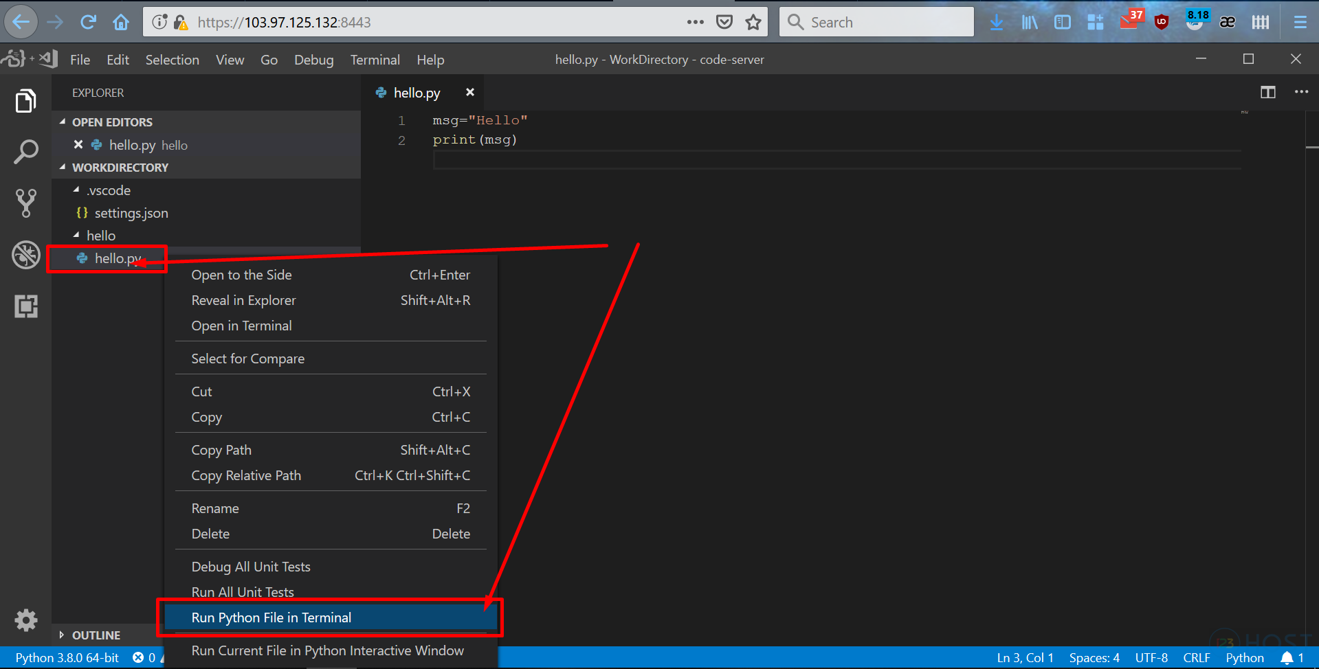Split the editor using the toolbar icon
This screenshot has width=1319, height=669.
click(x=1268, y=92)
